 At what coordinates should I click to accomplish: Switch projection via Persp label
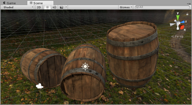[x=177, y=36]
